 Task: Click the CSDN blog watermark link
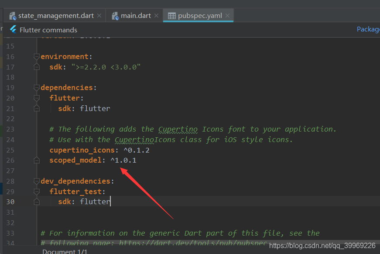tap(322, 246)
